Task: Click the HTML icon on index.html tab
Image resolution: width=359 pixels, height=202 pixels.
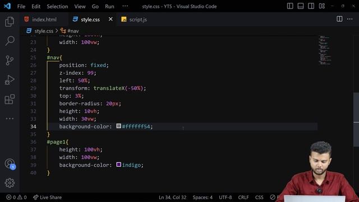Action: 26,19
